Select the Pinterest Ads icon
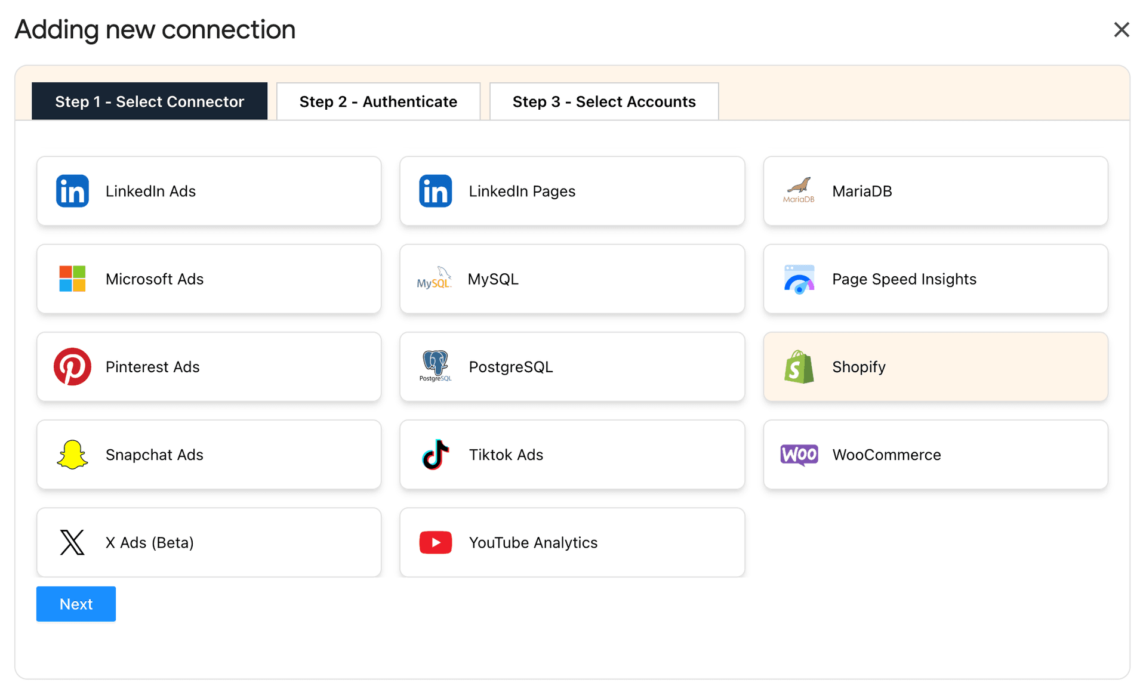 (x=72, y=366)
